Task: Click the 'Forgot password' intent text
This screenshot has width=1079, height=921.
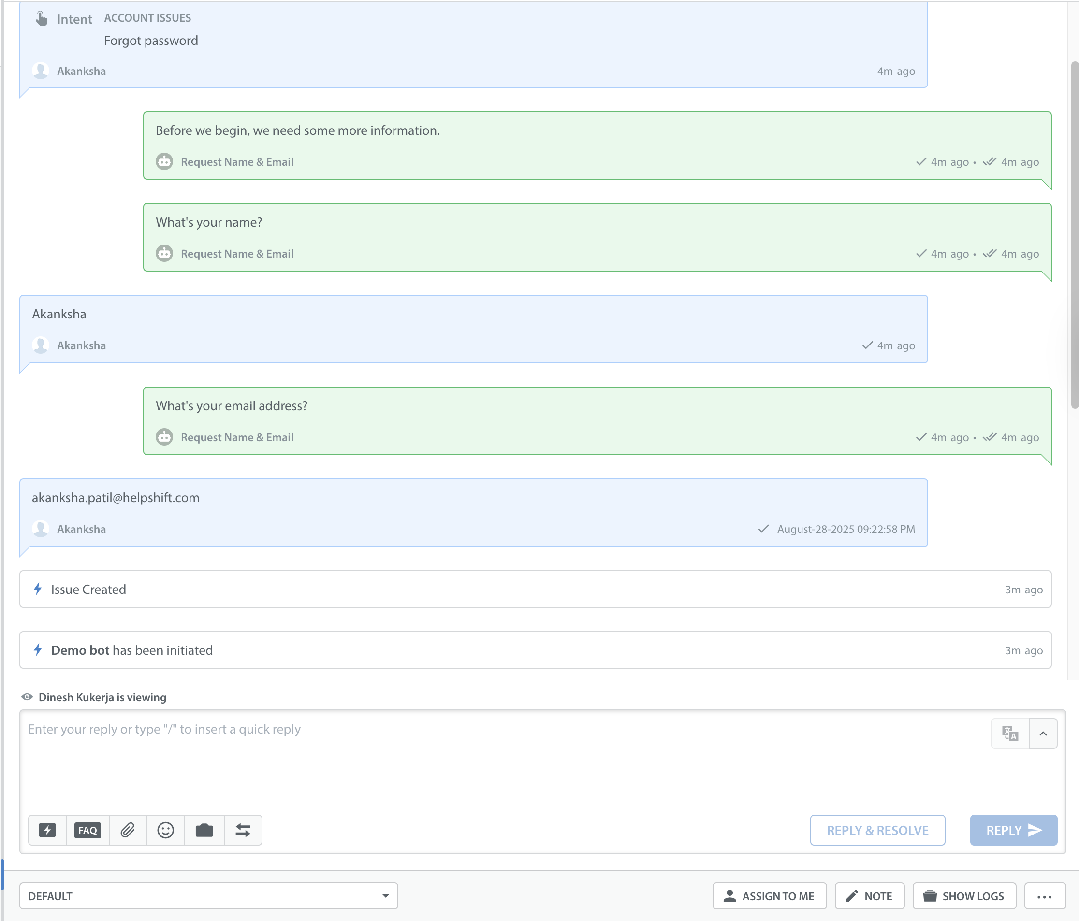Action: pyautogui.click(x=151, y=41)
